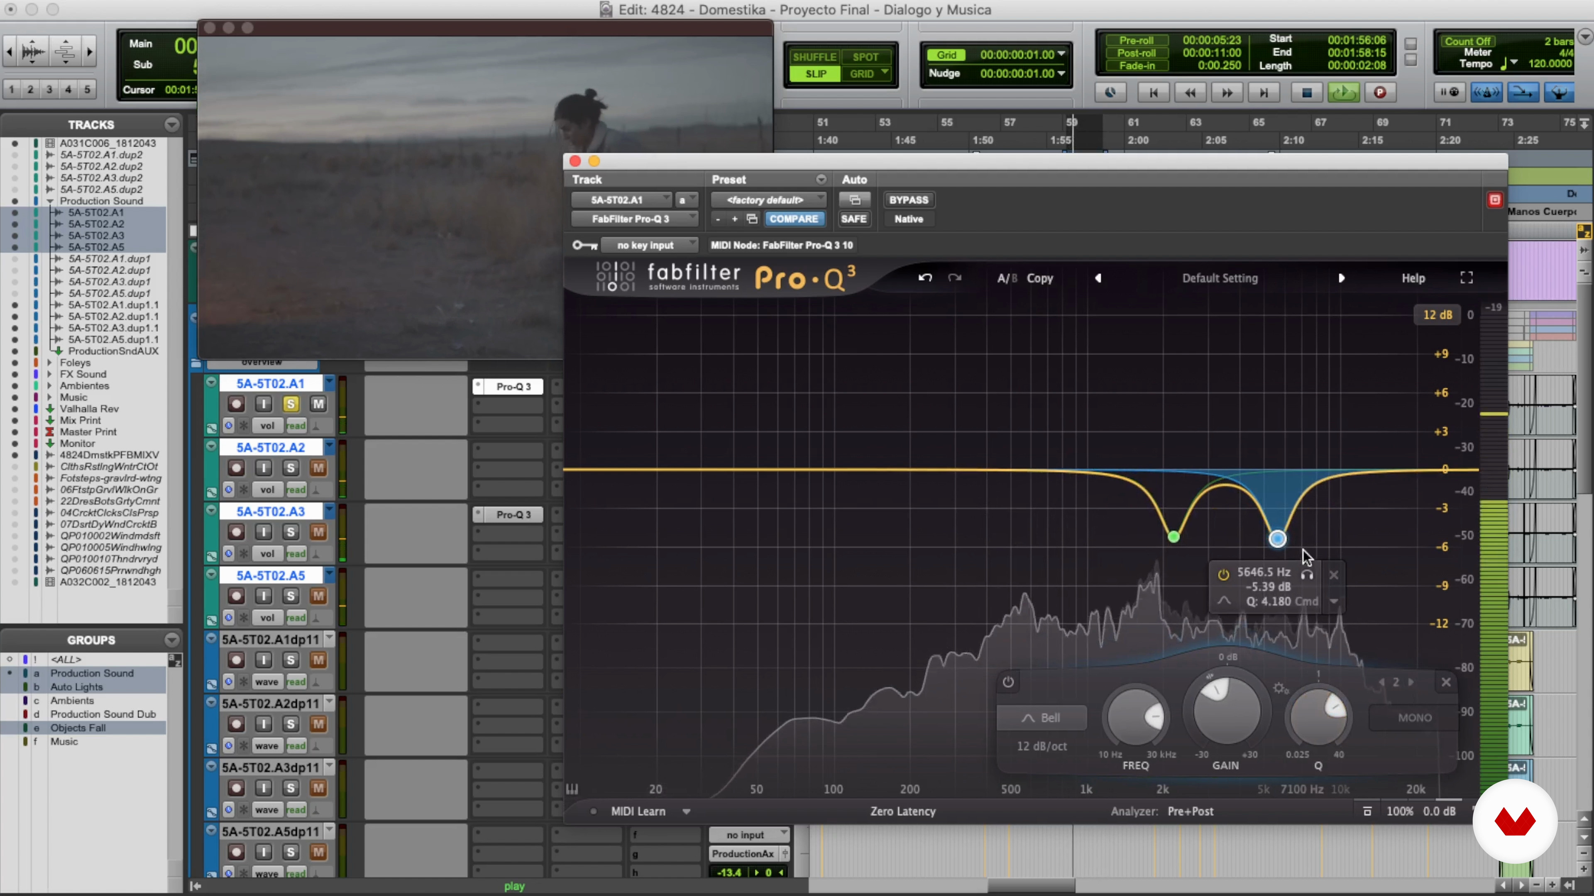Mute track 5A-5T02.A1
The width and height of the screenshot is (1594, 896).
click(318, 404)
